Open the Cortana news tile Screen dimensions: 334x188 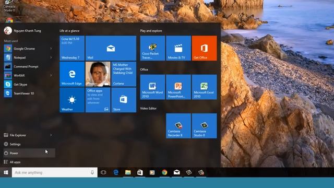(124, 74)
